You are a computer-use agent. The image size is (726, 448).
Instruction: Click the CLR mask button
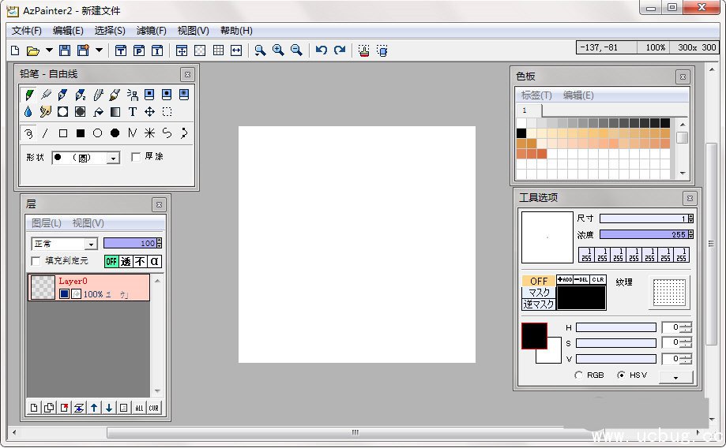point(598,280)
